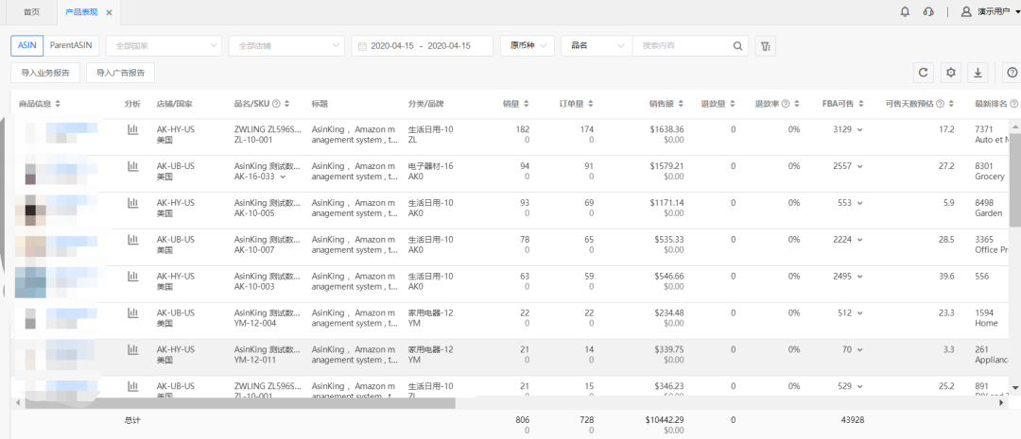Click the category 电子器材-16 cell
The width and height of the screenshot is (1021, 439).
click(430, 166)
